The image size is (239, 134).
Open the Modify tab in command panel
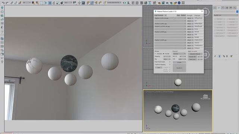[x=219, y=7]
